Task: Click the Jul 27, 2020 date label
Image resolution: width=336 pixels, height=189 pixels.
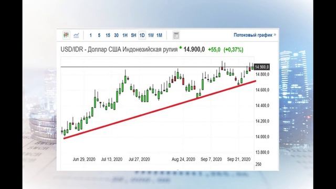Action: [x=139, y=160]
